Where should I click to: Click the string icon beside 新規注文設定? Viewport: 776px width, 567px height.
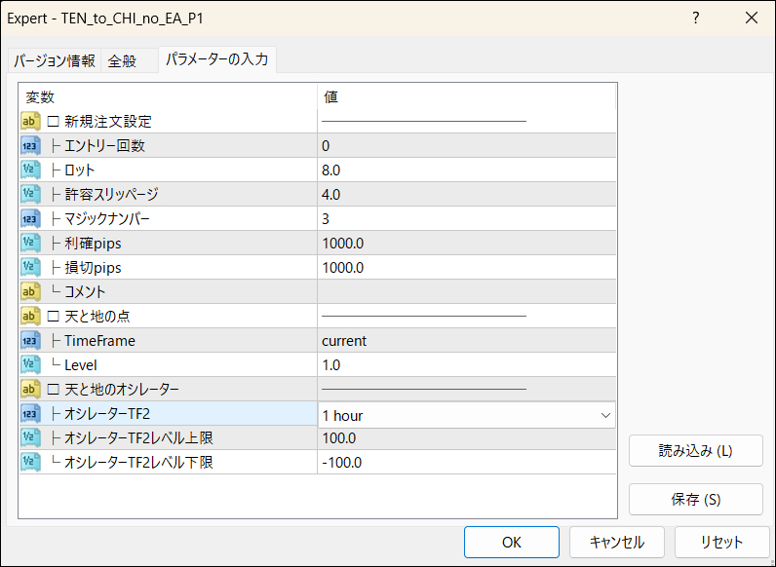pos(29,122)
